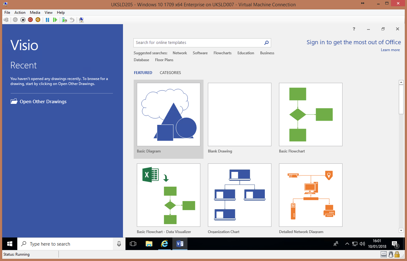Click the keyboard status icon
This screenshot has height=261, width=407.
[x=383, y=254]
